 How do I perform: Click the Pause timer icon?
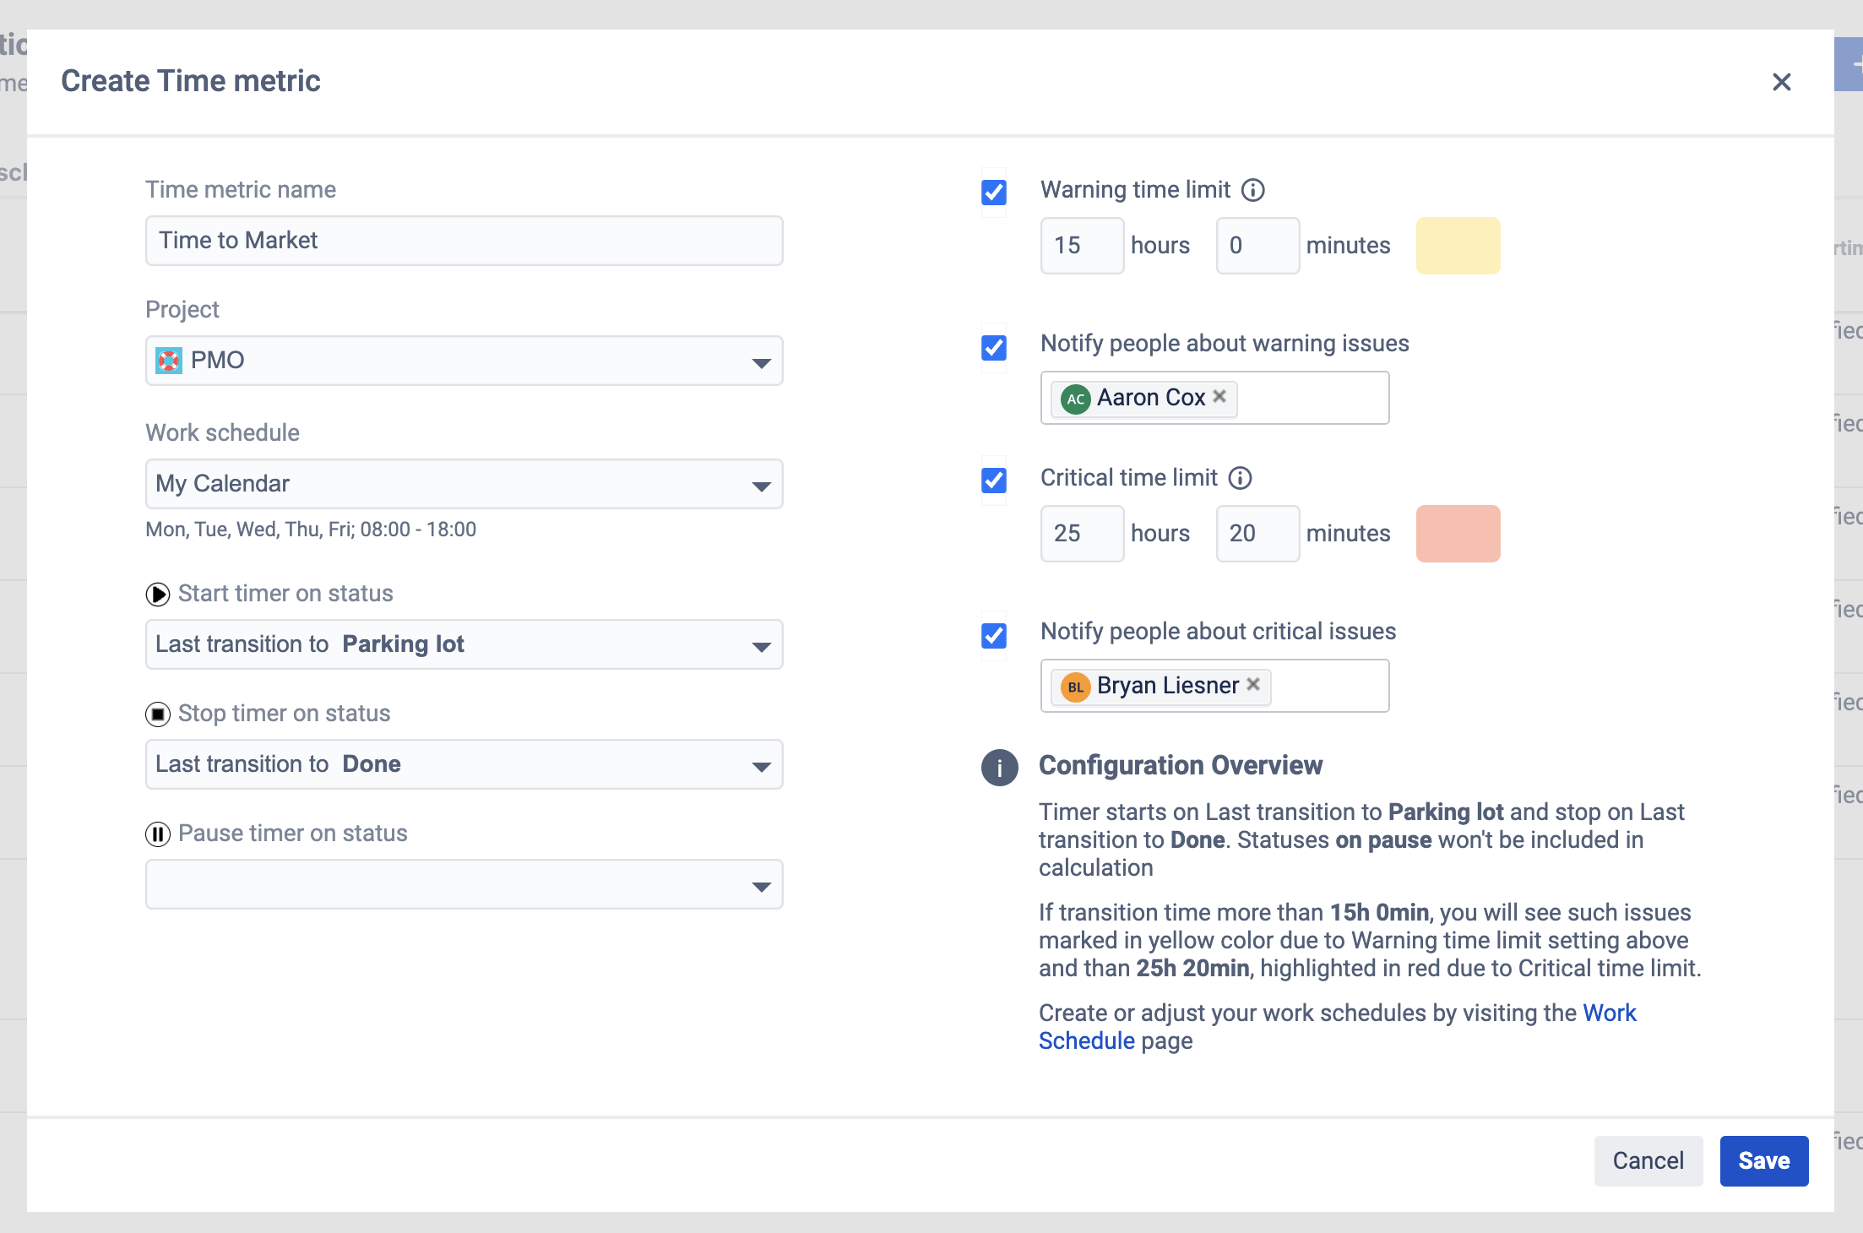coord(157,834)
